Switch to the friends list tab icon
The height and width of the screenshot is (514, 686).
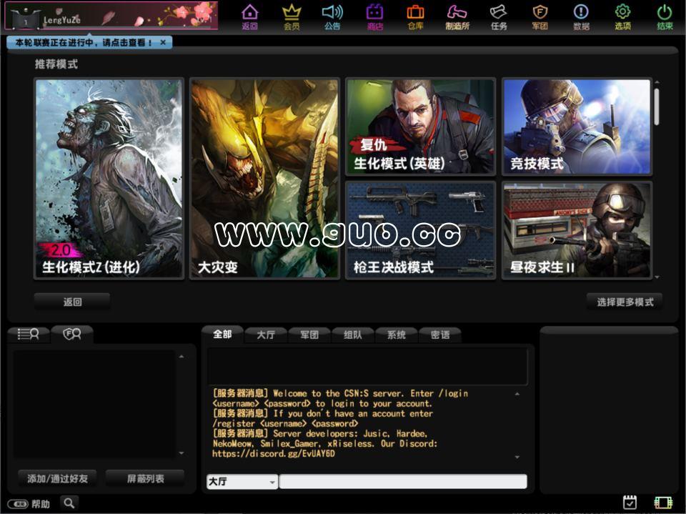click(28, 335)
